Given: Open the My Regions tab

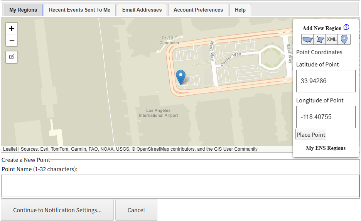Looking at the screenshot, I should (23, 10).
